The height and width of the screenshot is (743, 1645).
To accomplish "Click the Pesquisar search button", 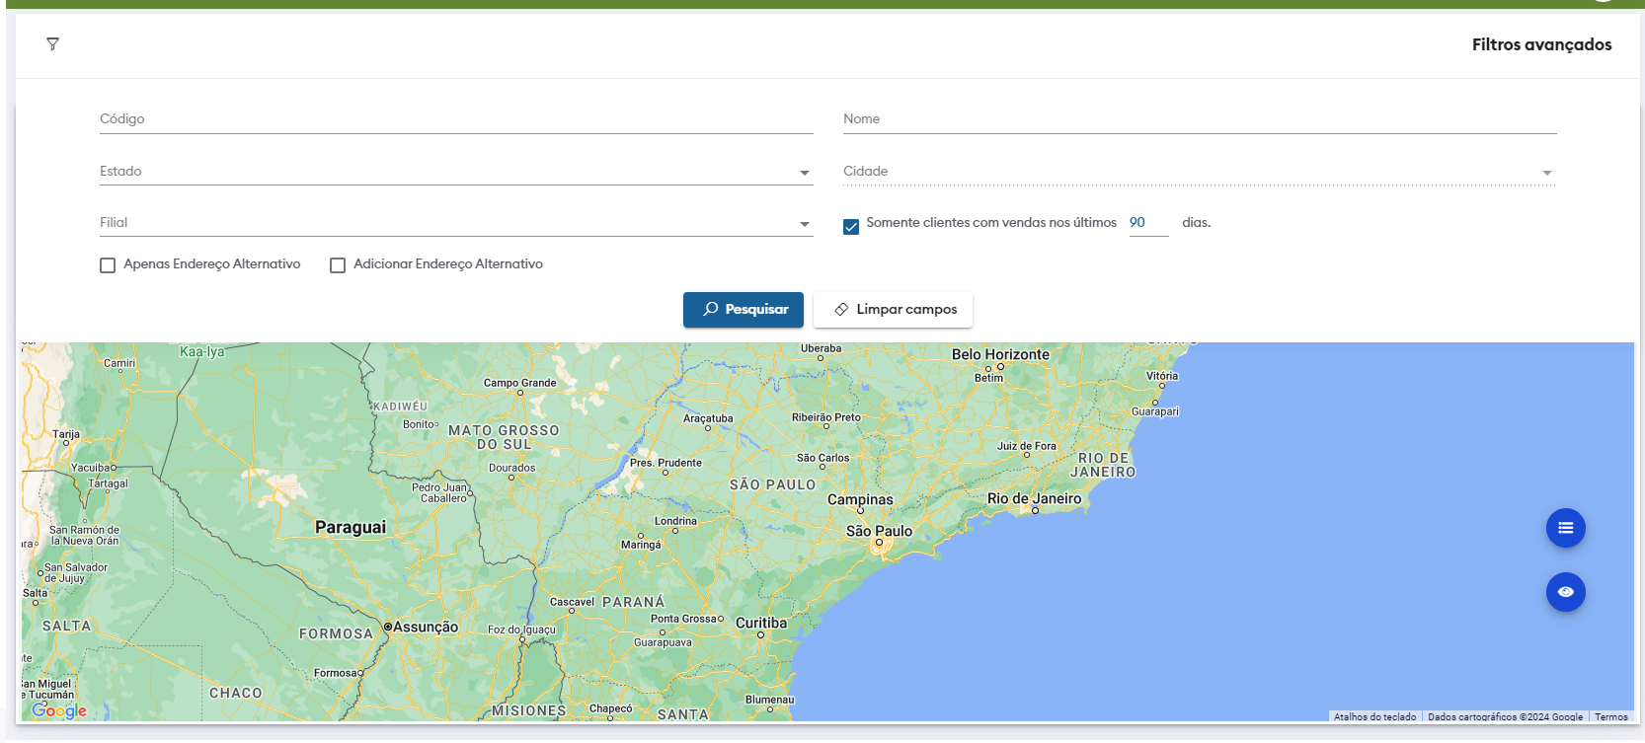I will click(x=744, y=310).
